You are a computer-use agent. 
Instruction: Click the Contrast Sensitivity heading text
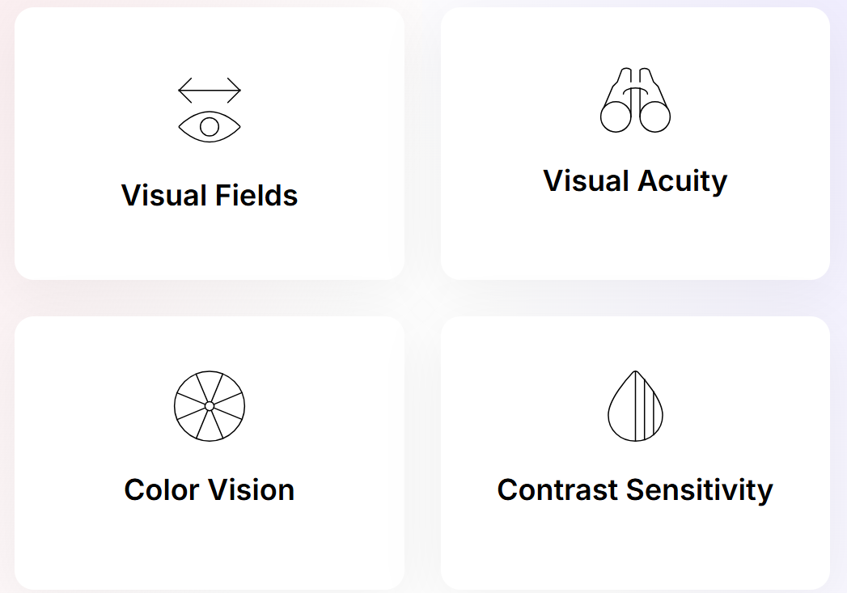pyautogui.click(x=635, y=491)
